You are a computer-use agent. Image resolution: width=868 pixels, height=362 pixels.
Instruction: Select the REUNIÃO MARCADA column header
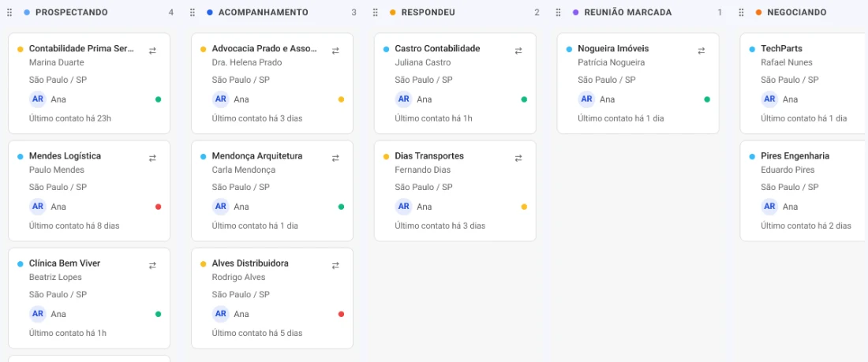(x=628, y=12)
